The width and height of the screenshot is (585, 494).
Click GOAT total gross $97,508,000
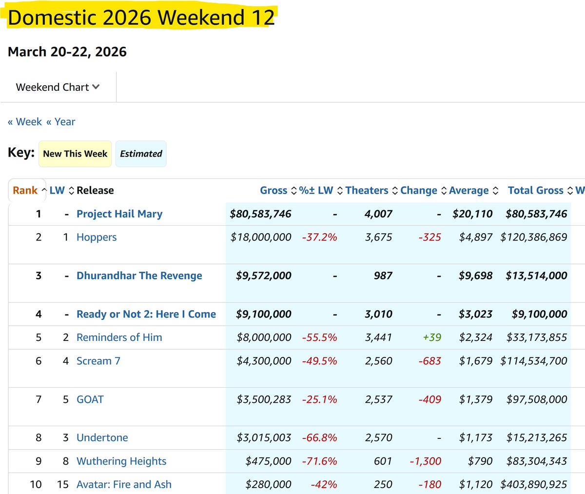(x=537, y=400)
